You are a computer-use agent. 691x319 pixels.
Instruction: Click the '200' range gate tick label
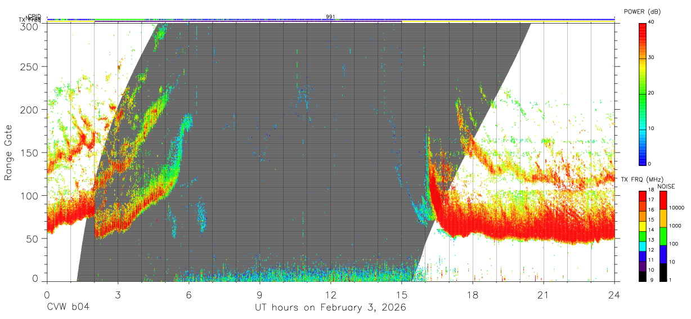(x=30, y=110)
